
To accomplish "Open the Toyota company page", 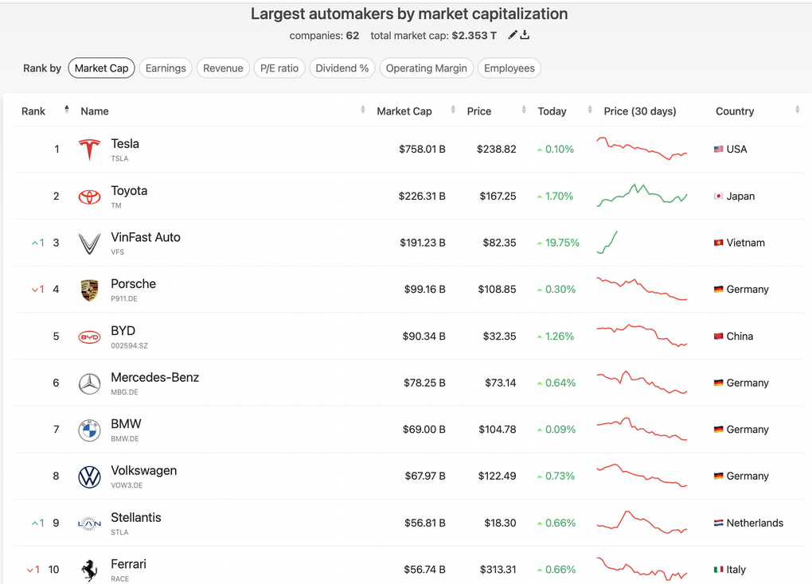I will pos(129,191).
